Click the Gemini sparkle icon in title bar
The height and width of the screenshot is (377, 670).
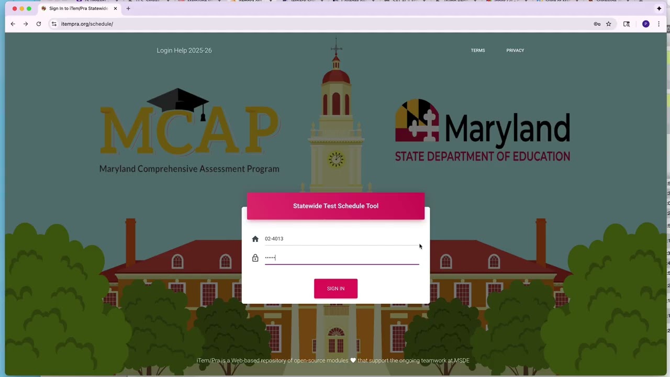(659, 8)
